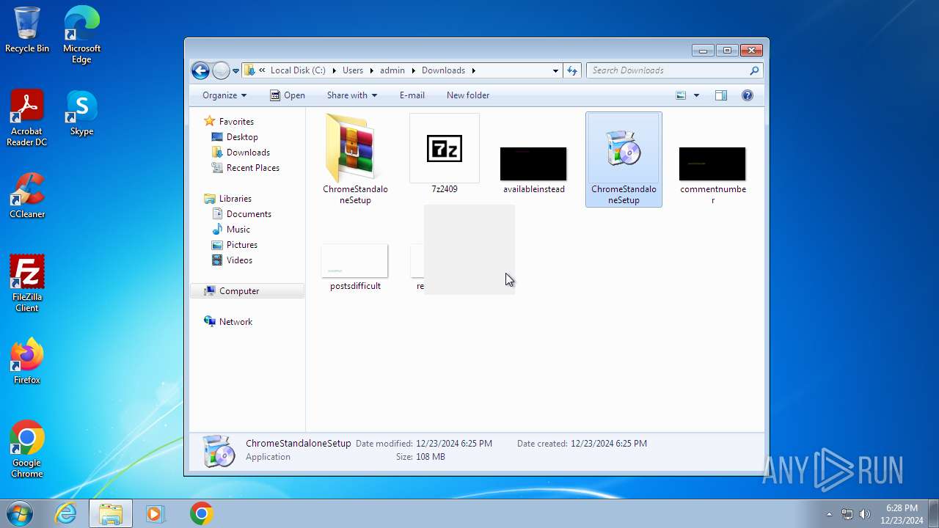The height and width of the screenshot is (528, 939).
Task: Show hidden tray icons arrow
Action: (x=830, y=514)
